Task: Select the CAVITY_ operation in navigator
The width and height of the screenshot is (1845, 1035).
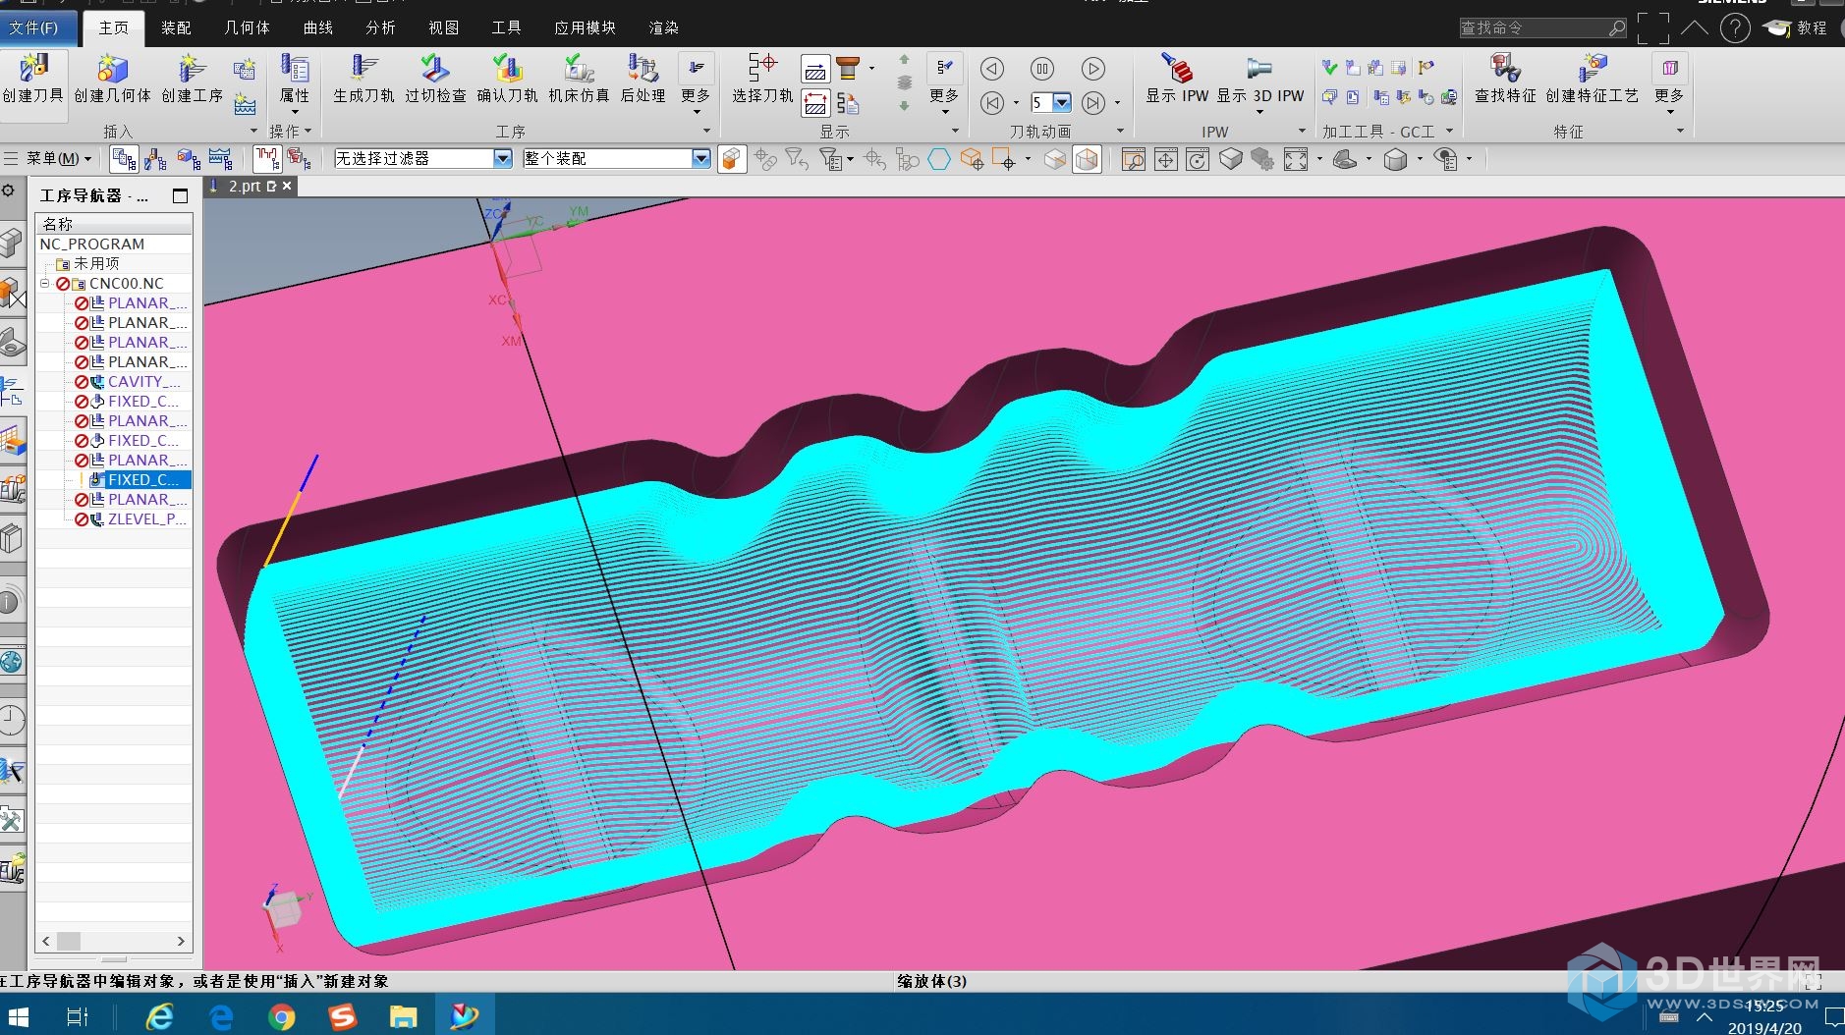Action: (x=143, y=381)
